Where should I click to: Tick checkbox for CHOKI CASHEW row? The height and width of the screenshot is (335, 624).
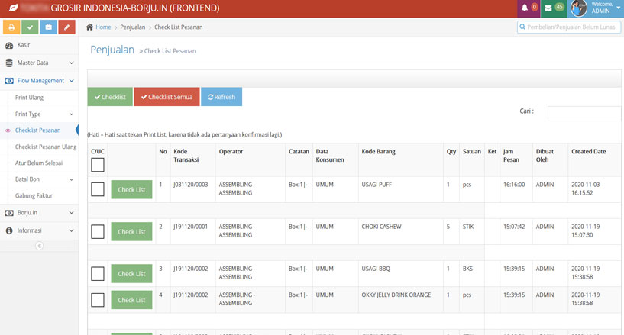(98, 232)
